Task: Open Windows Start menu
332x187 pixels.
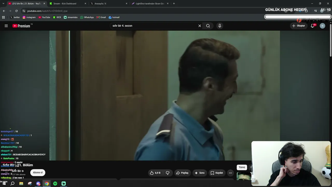Action: (4, 184)
